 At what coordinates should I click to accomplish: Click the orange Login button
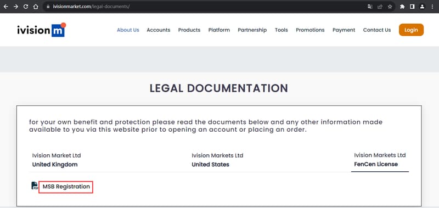[x=411, y=30]
